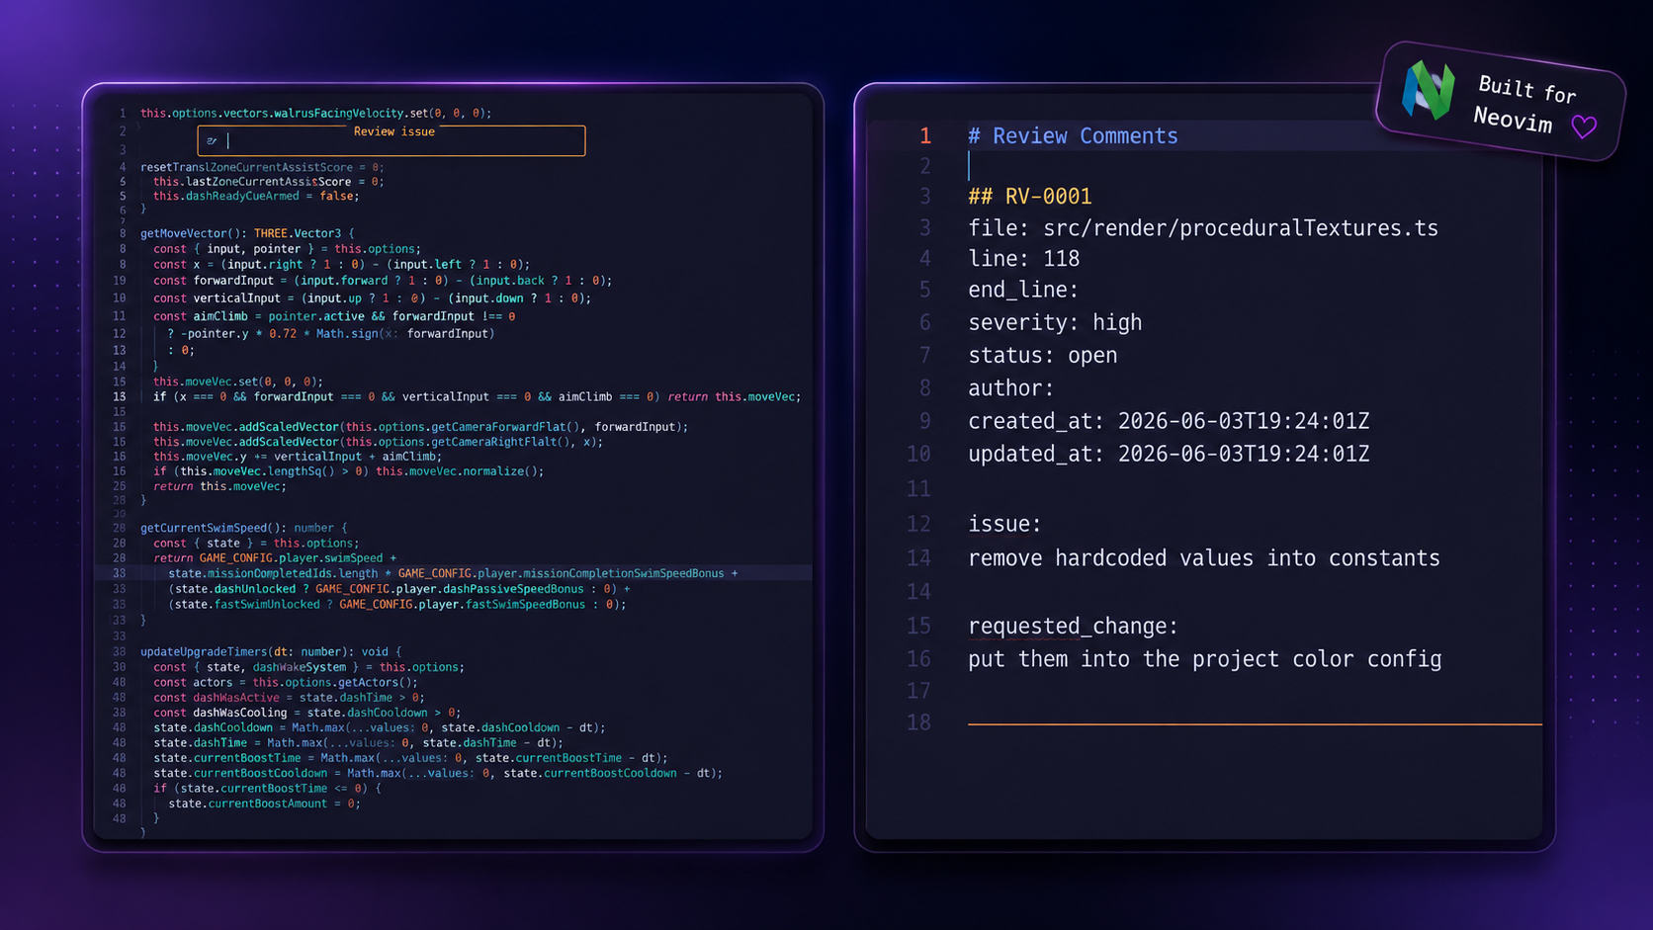Click the 'state.fastSwimUnlocked ?' line
Image resolution: width=1653 pixels, height=930 pixels.
397,605
